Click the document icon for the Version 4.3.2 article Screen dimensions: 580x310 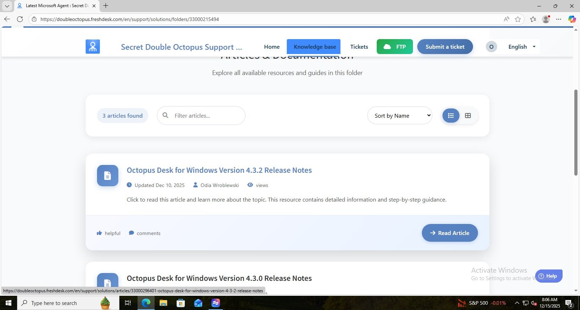tap(108, 176)
